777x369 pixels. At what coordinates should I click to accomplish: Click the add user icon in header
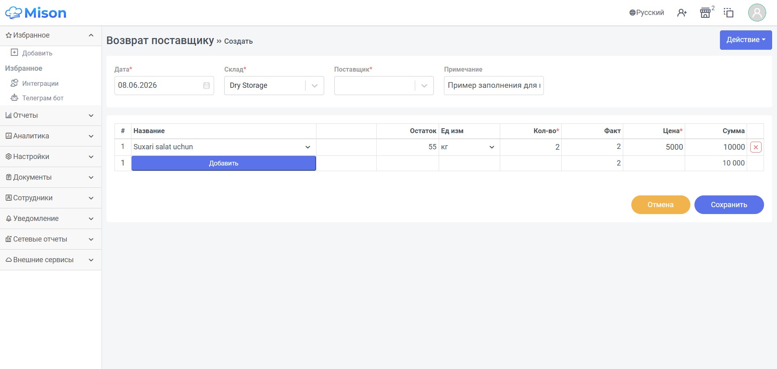682,13
